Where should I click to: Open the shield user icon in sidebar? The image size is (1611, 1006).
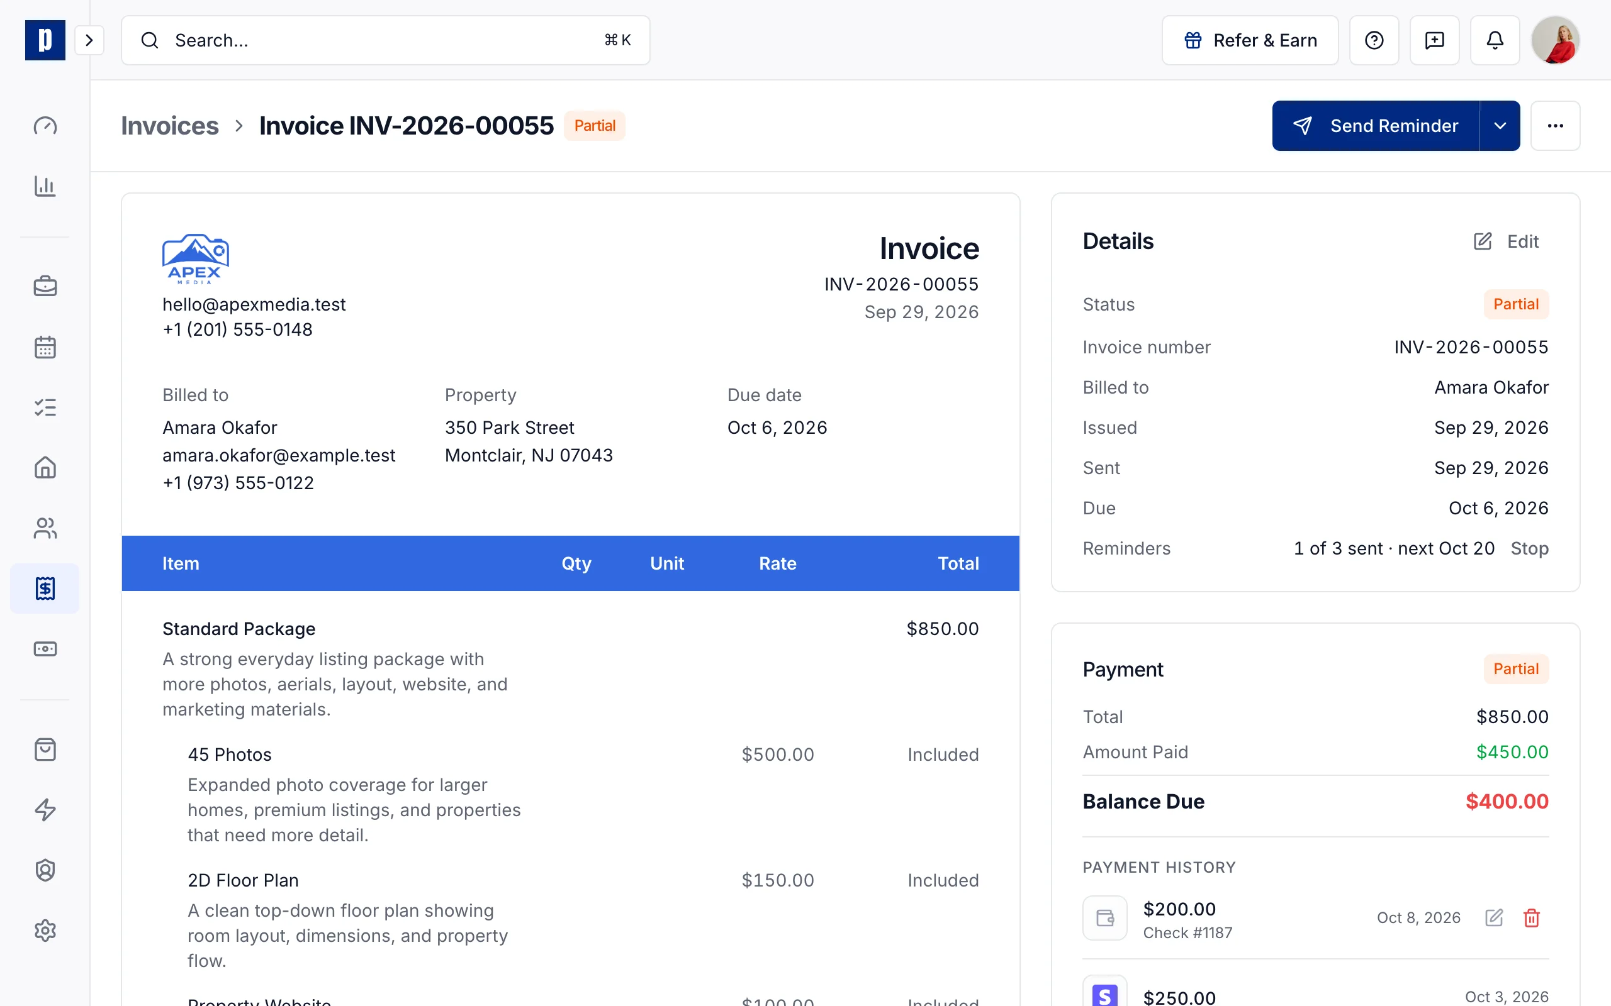point(45,870)
